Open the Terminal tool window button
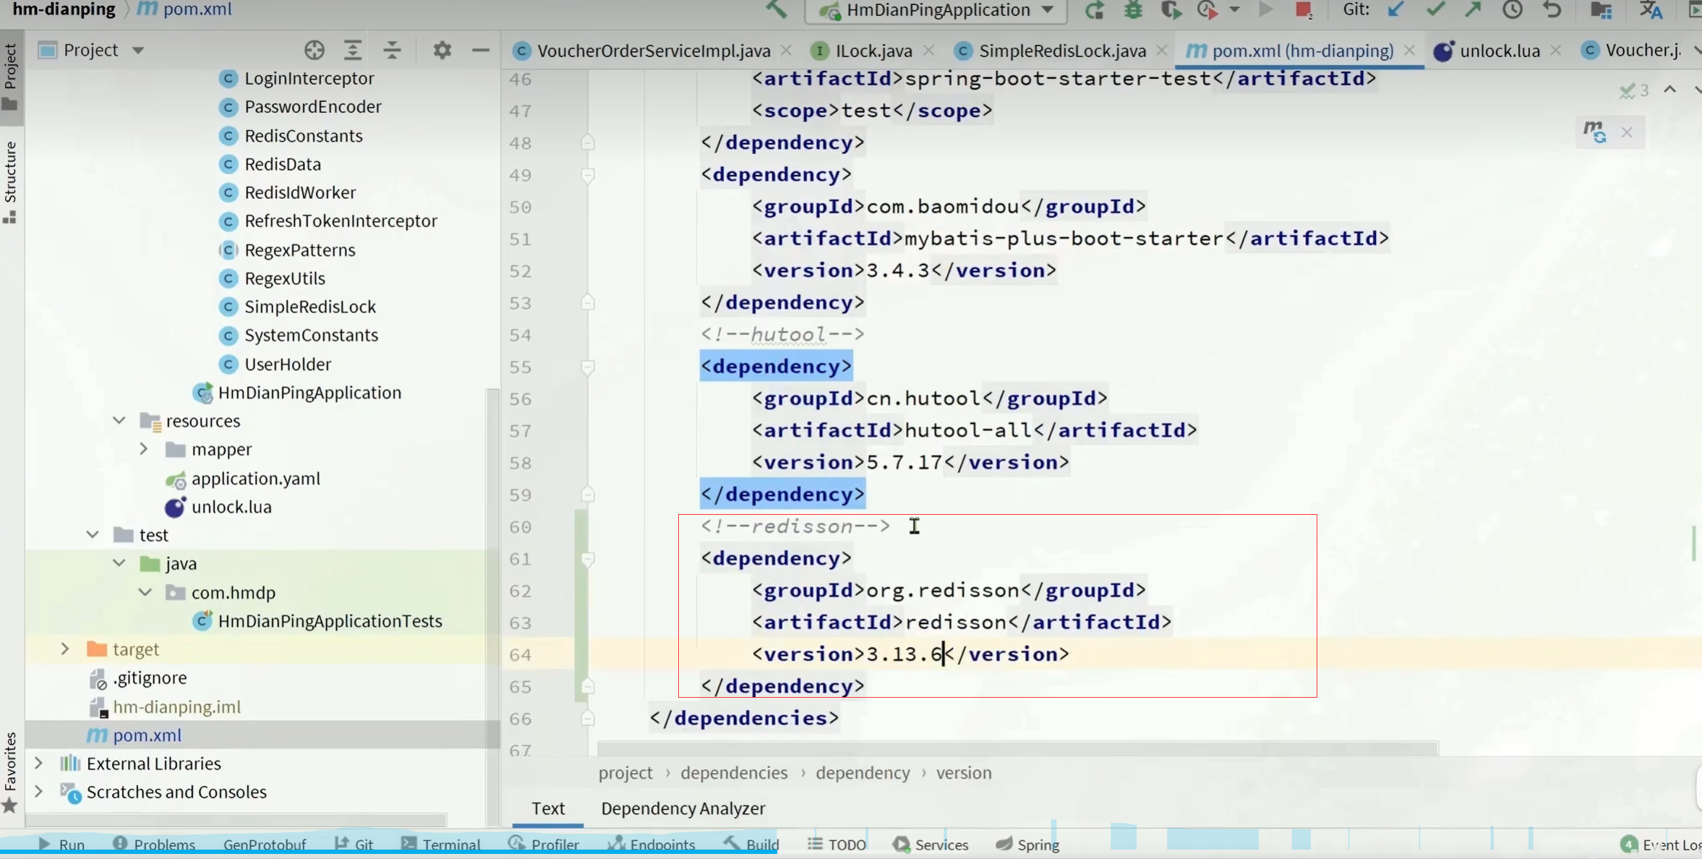The height and width of the screenshot is (859, 1702). pos(441,845)
